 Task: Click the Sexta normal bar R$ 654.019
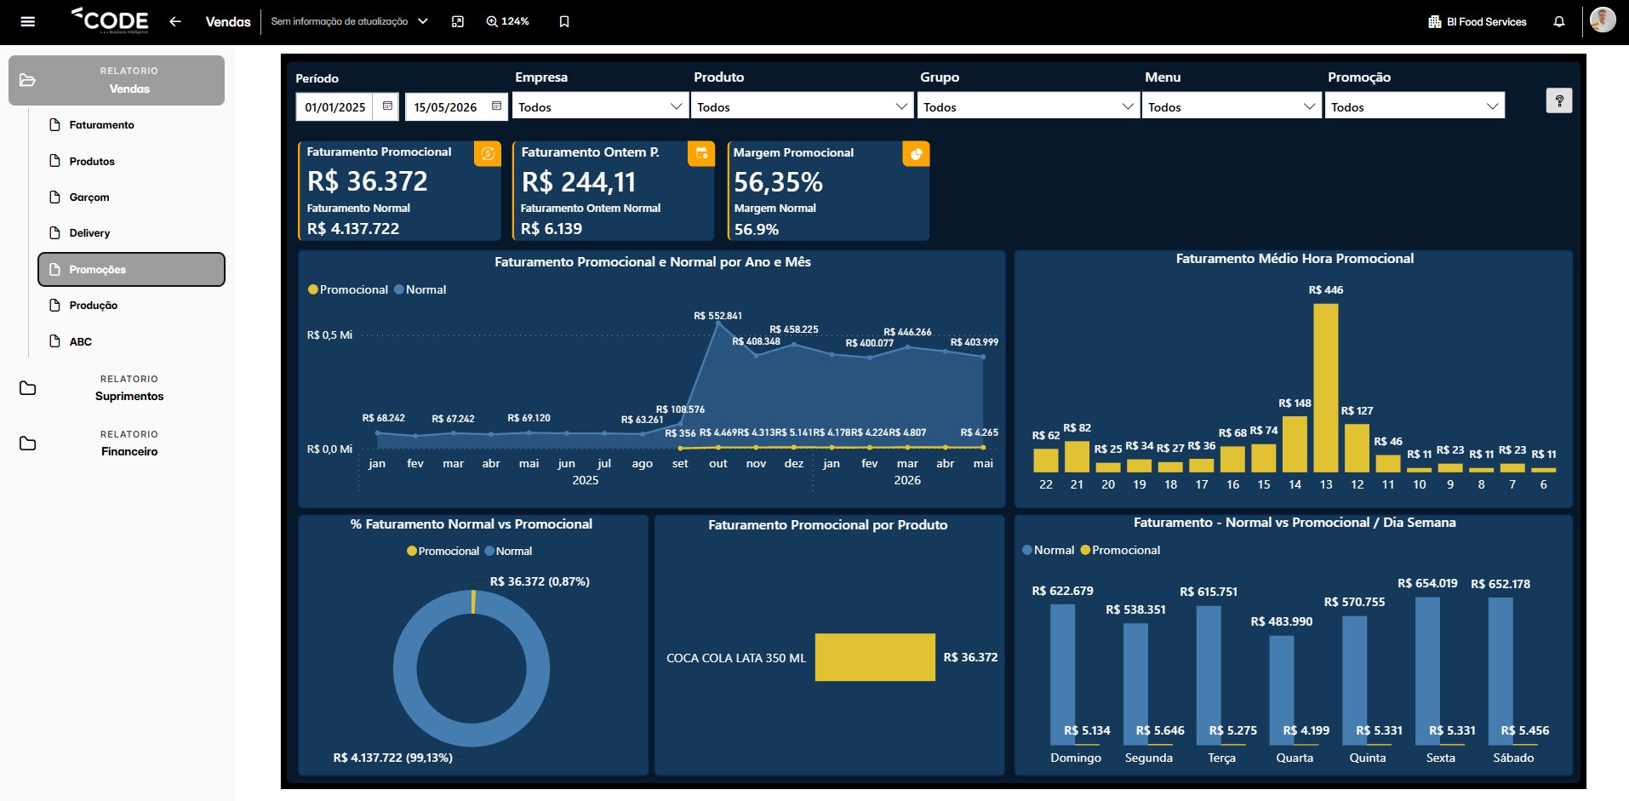tap(1427, 671)
